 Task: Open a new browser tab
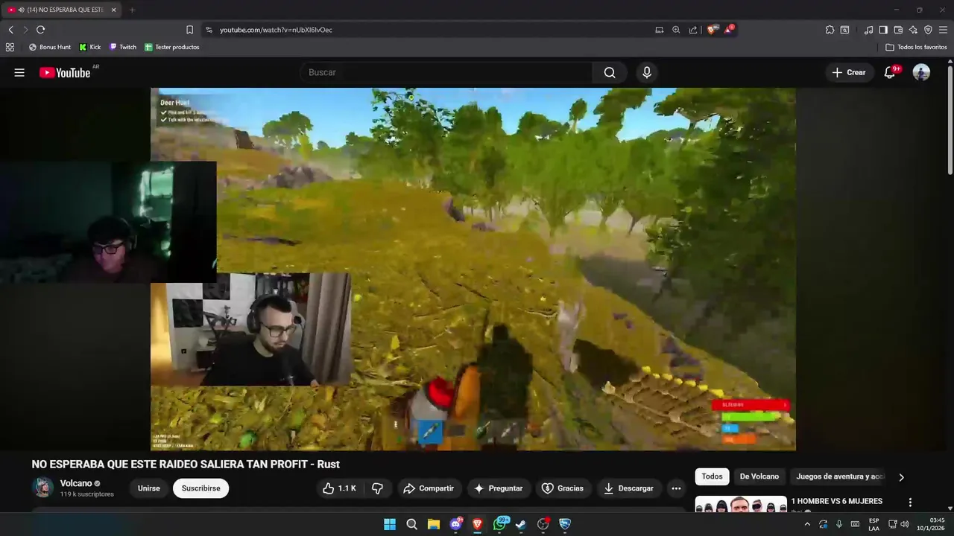(x=132, y=10)
